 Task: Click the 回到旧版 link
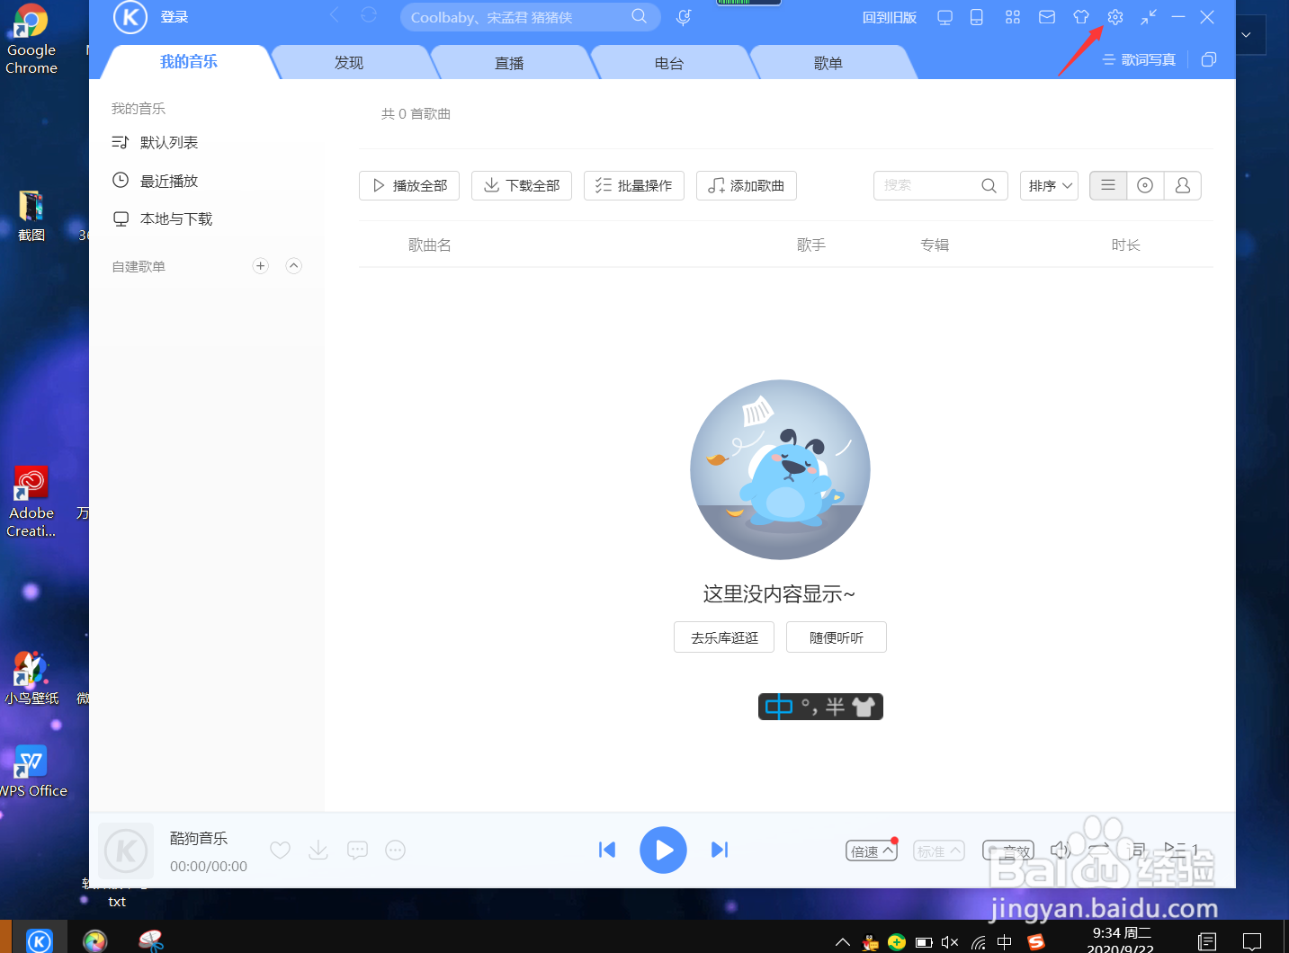click(x=889, y=16)
